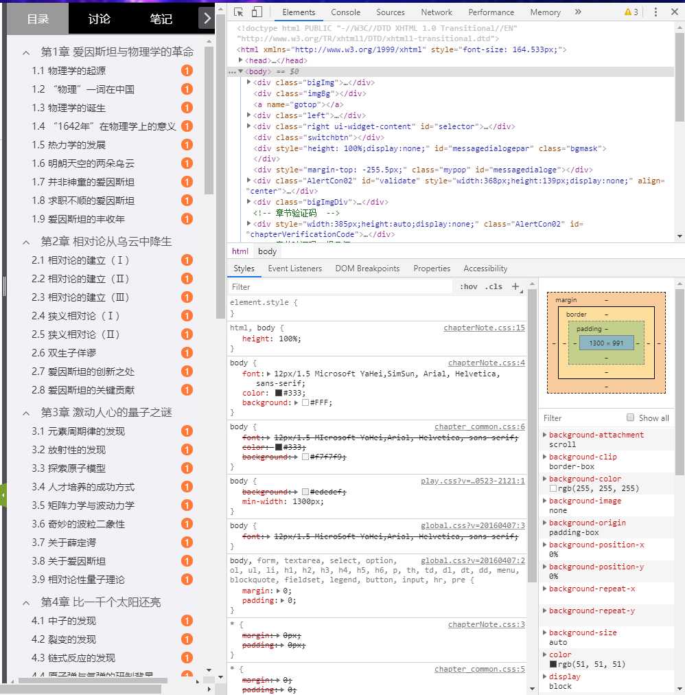The width and height of the screenshot is (685, 695).
Task: Click orange badge next to 1.9 爱因斯坦的丰收年
Action: pos(187,219)
